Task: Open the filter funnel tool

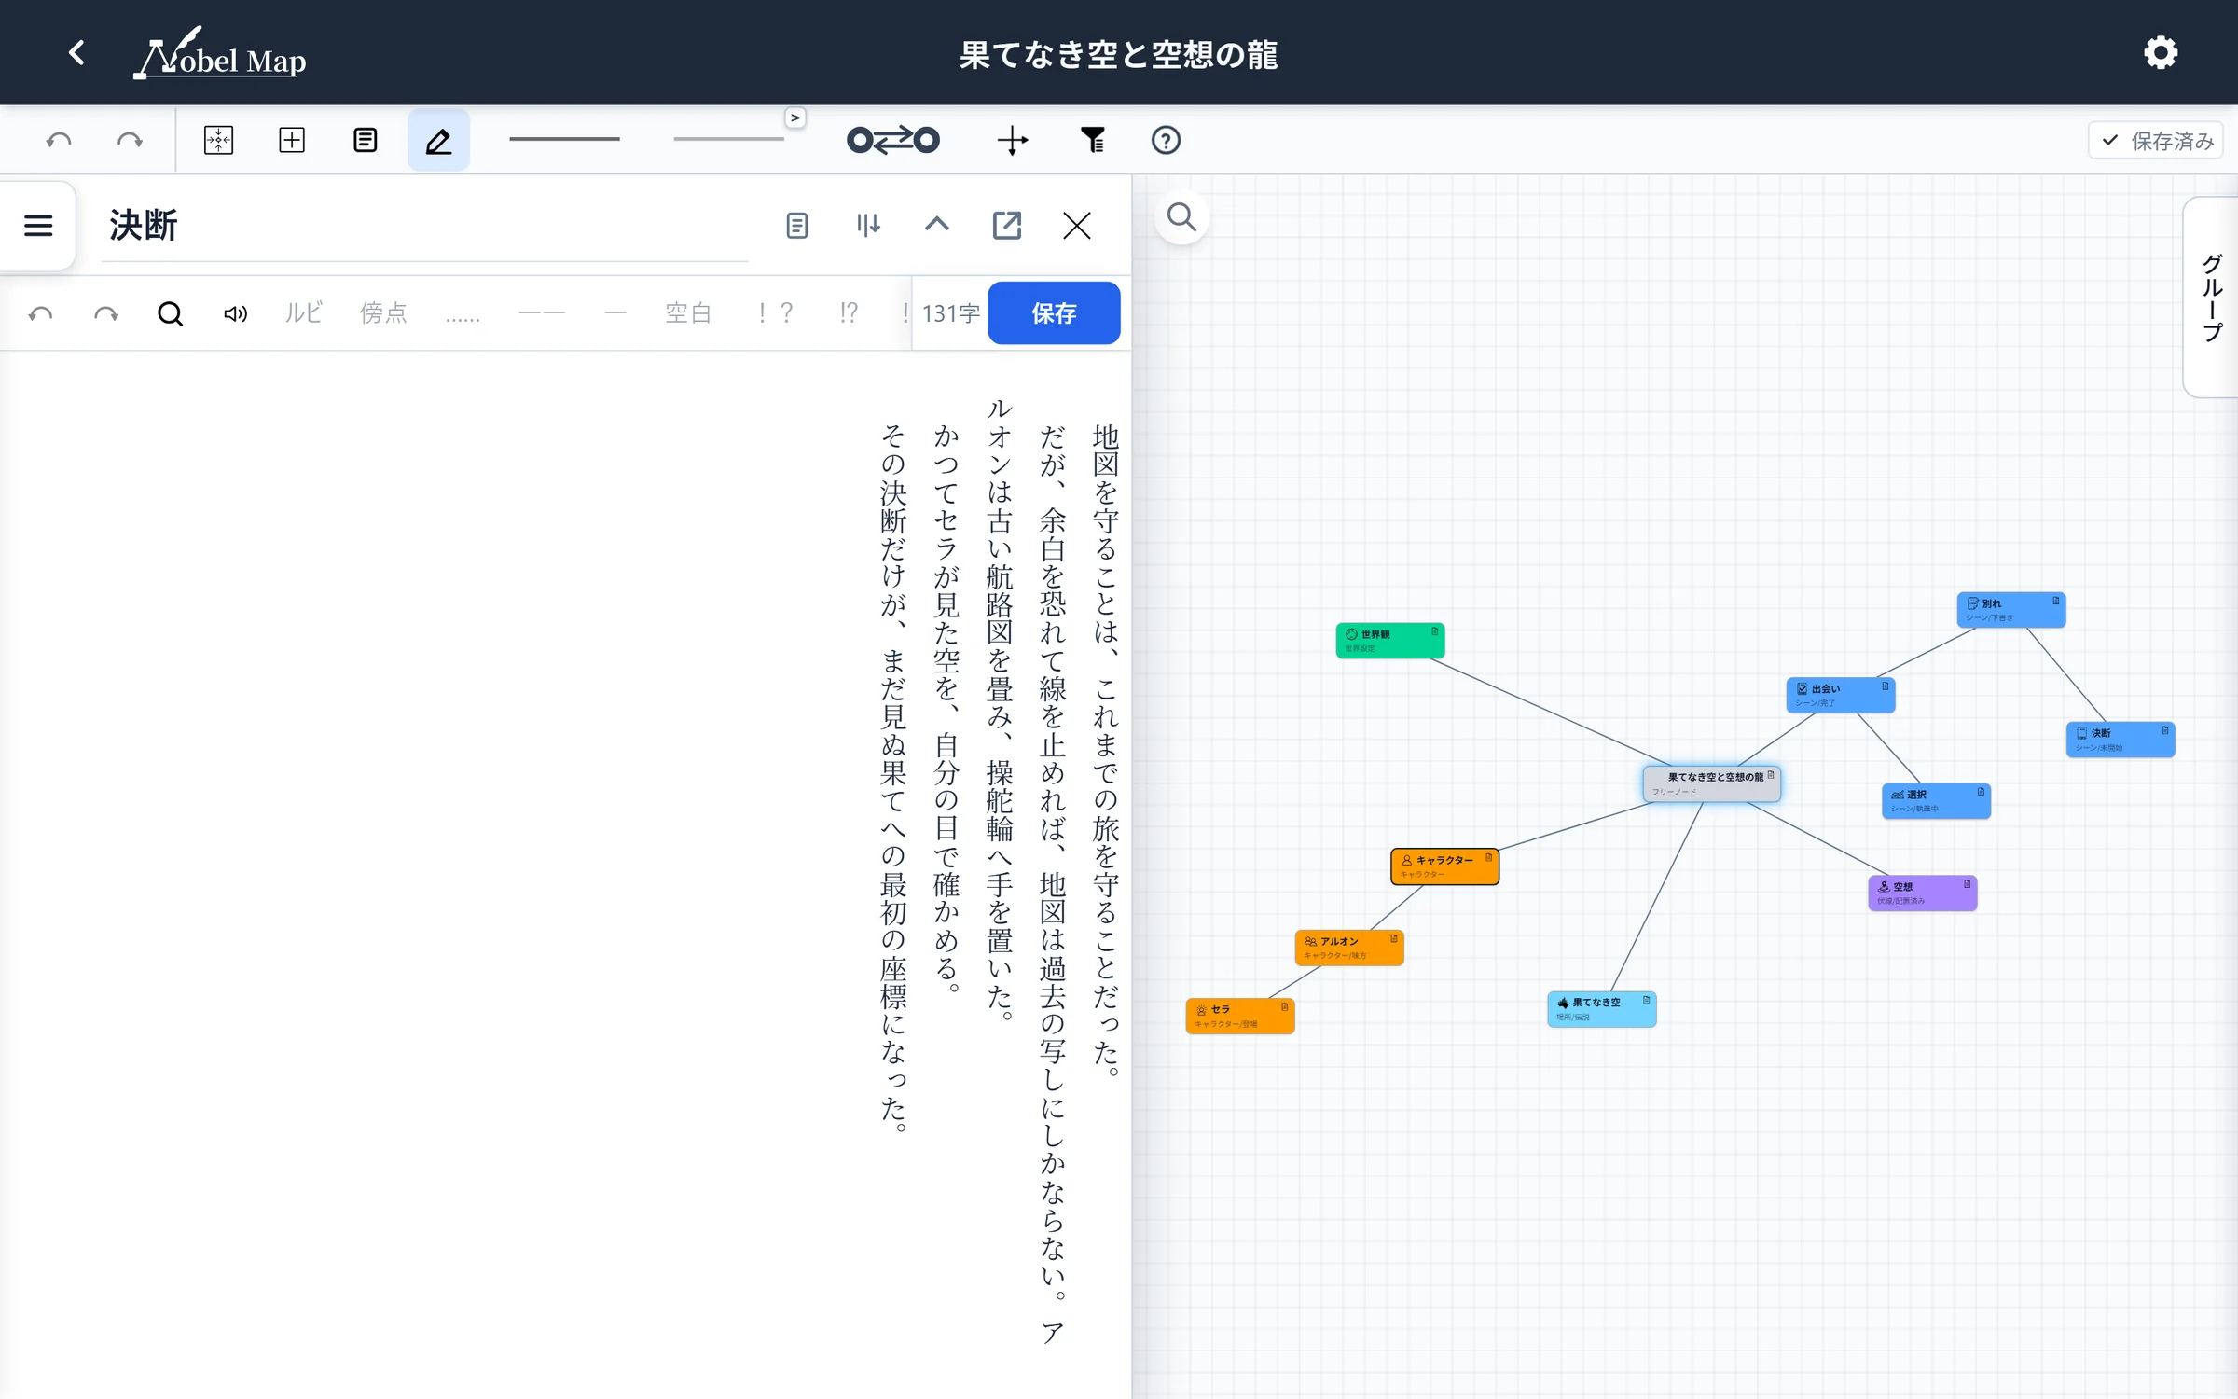Action: pyautogui.click(x=1092, y=141)
